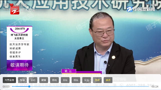This screenshot has width=161, height=90.
Task: Click the blue playback progress handle
Action: 29,87
